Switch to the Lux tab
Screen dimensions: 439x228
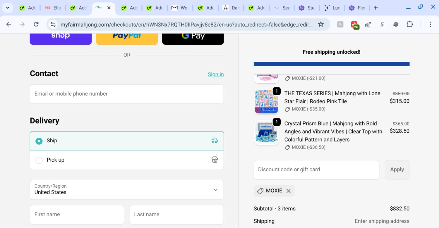pyautogui.click(x=333, y=8)
